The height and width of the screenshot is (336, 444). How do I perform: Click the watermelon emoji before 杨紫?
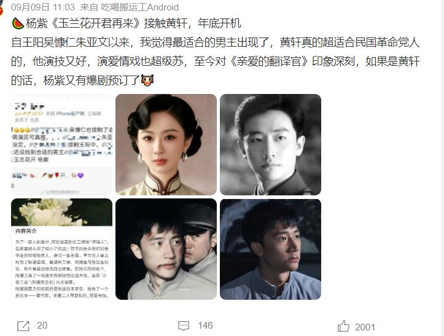point(18,23)
